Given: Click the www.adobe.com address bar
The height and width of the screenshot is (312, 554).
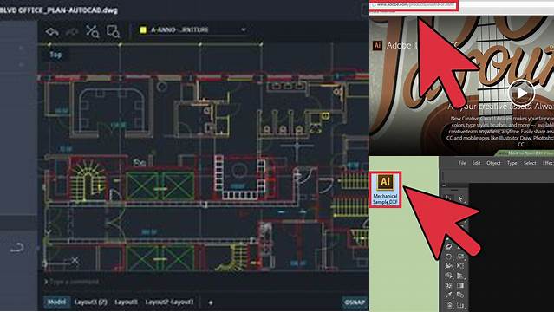Looking at the screenshot, I should [x=414, y=5].
